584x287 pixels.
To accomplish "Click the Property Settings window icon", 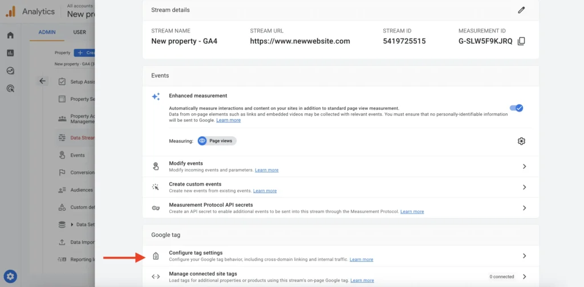I will (x=62, y=99).
